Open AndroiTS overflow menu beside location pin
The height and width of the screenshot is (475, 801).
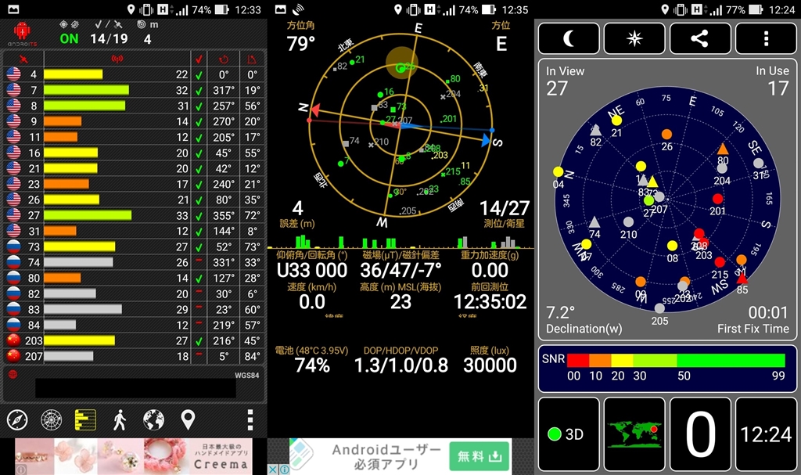[x=250, y=419]
